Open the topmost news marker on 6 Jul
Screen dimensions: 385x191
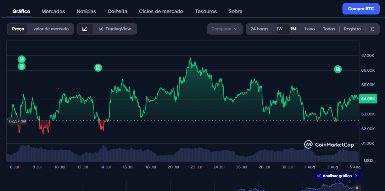(22, 59)
